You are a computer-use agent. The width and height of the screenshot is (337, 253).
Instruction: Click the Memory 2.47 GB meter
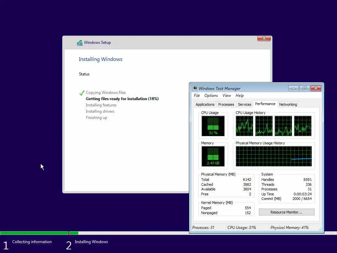213,156
